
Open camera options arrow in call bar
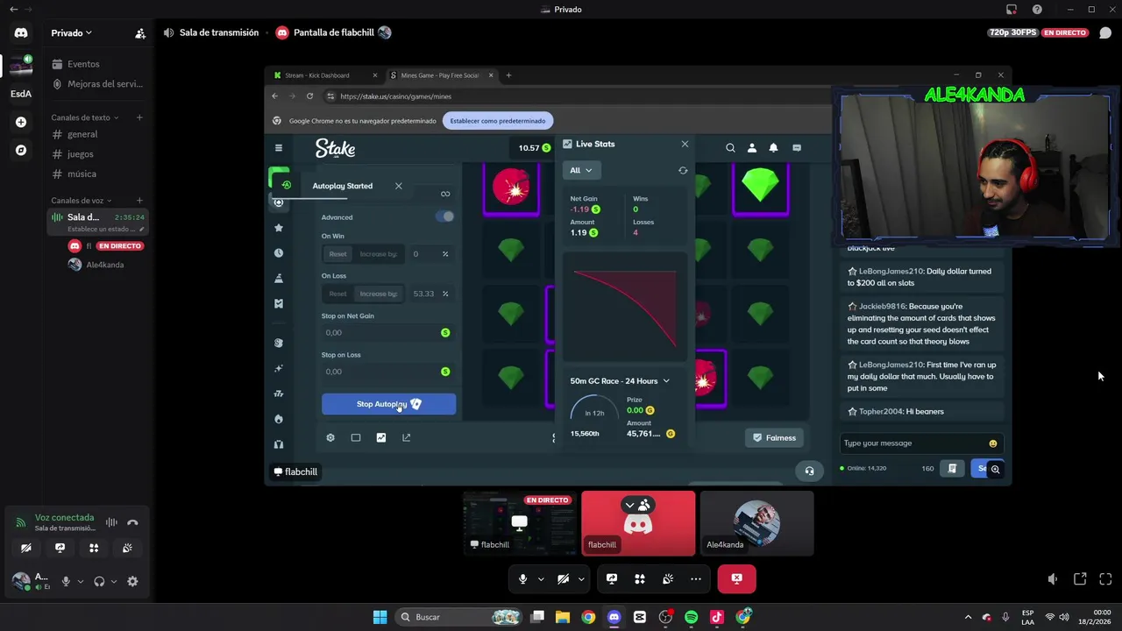click(581, 578)
